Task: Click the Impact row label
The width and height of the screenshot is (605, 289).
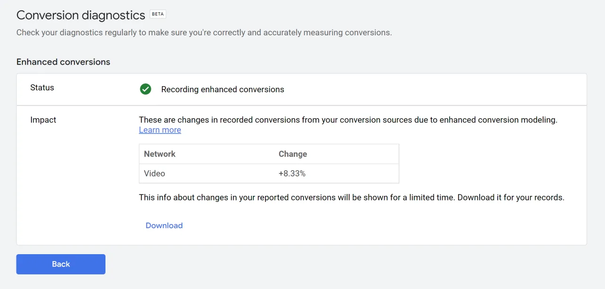Action: coord(43,120)
